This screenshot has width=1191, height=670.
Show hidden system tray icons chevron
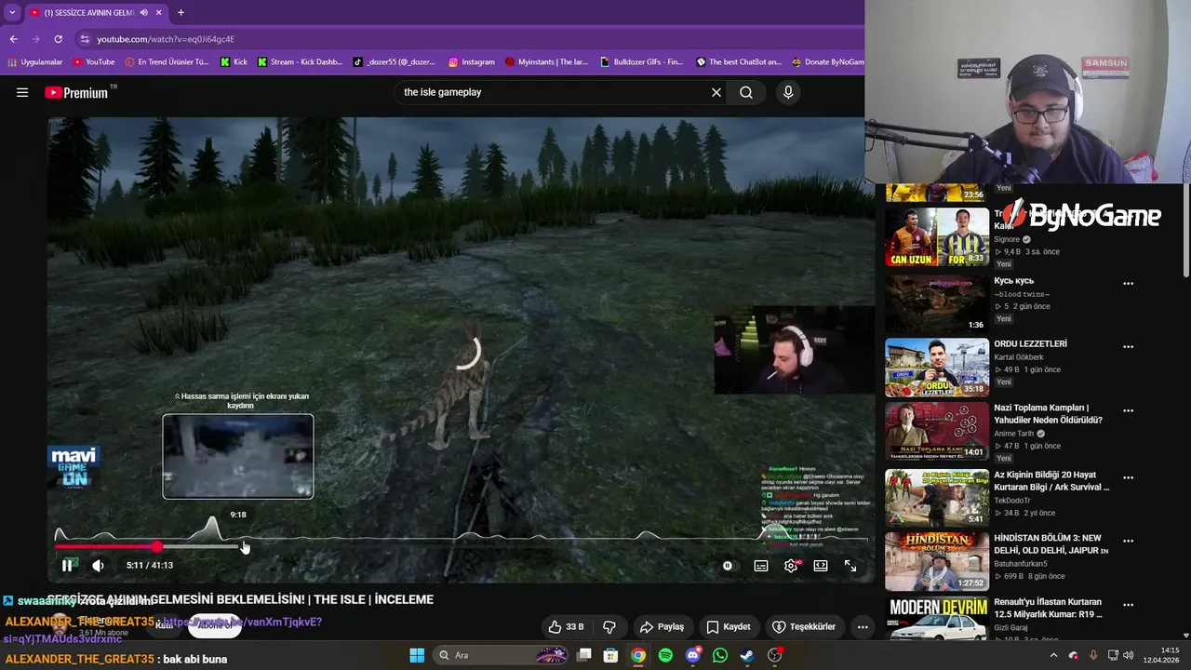coord(1053,655)
